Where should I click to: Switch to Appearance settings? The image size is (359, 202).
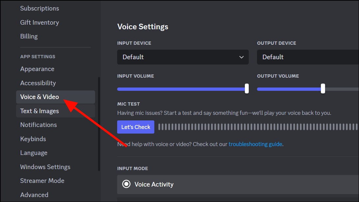(x=37, y=69)
